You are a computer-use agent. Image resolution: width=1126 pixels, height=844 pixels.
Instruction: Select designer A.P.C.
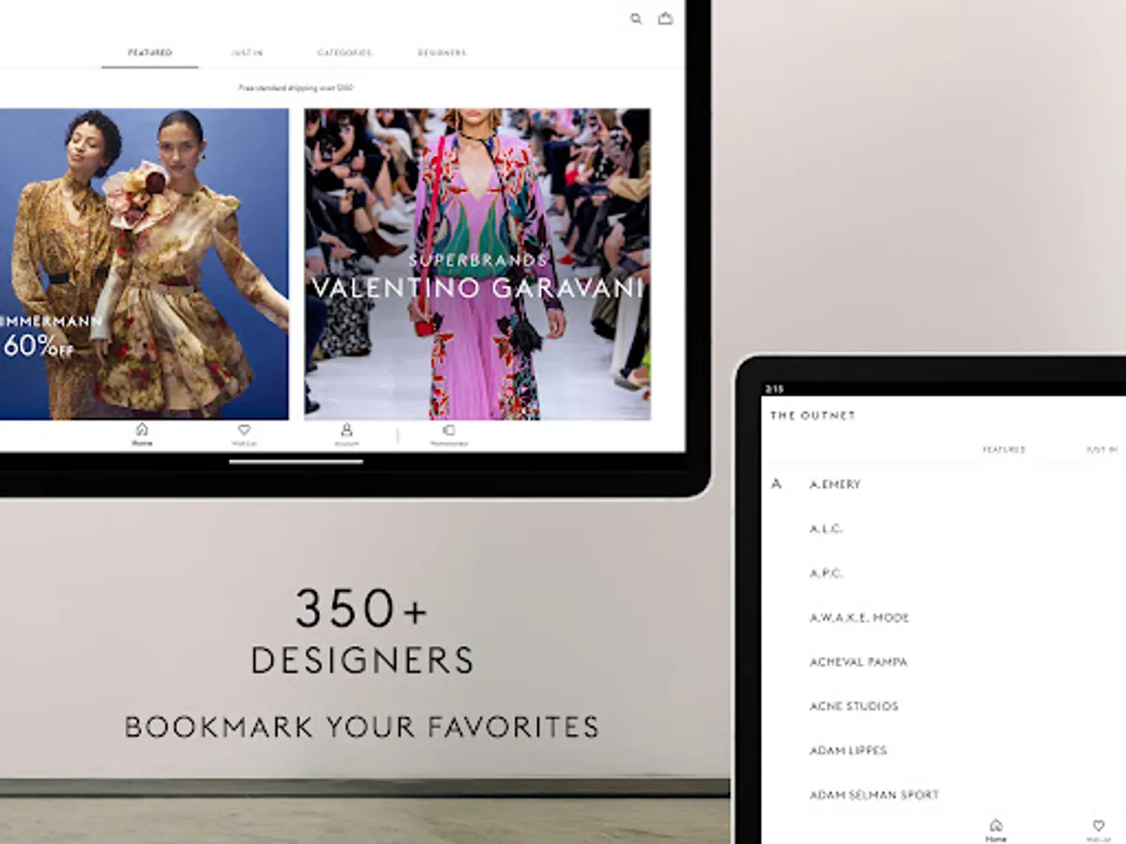coord(826,573)
